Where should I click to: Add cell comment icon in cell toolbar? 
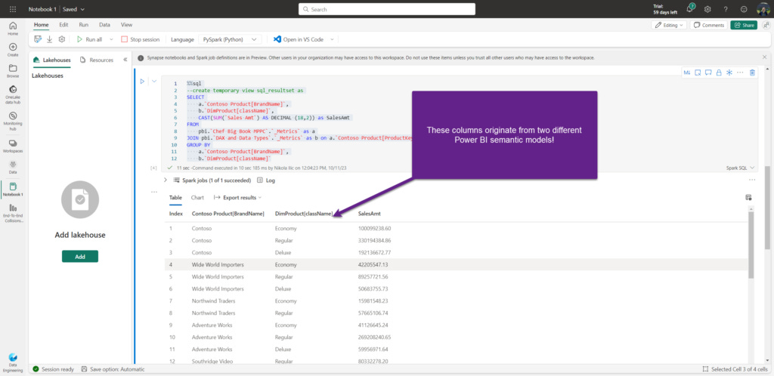[707, 72]
